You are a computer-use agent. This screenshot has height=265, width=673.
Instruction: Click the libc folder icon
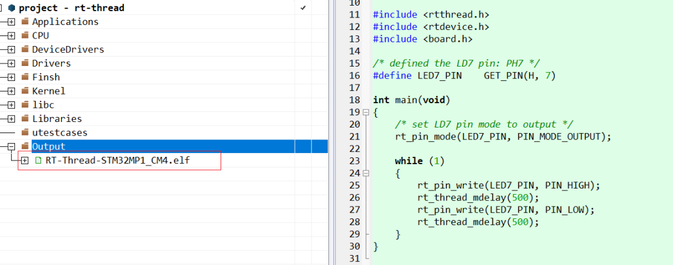[25, 105]
